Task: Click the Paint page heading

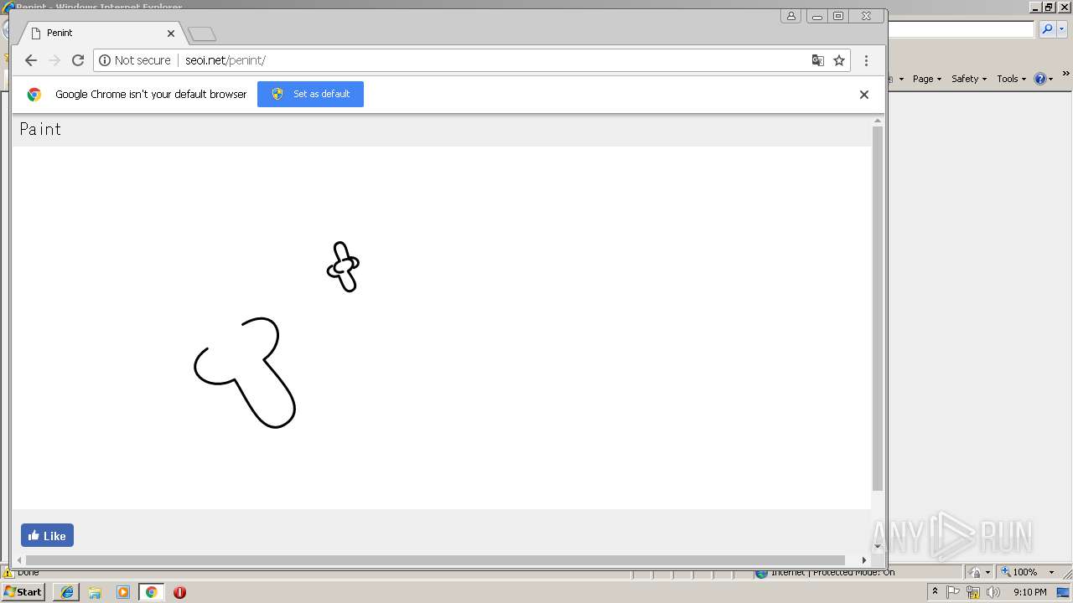Action: (40, 129)
